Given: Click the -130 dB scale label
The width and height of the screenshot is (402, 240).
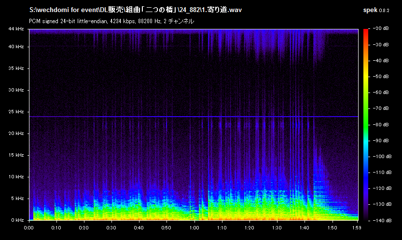Looking at the screenshot, I should click(382, 204).
